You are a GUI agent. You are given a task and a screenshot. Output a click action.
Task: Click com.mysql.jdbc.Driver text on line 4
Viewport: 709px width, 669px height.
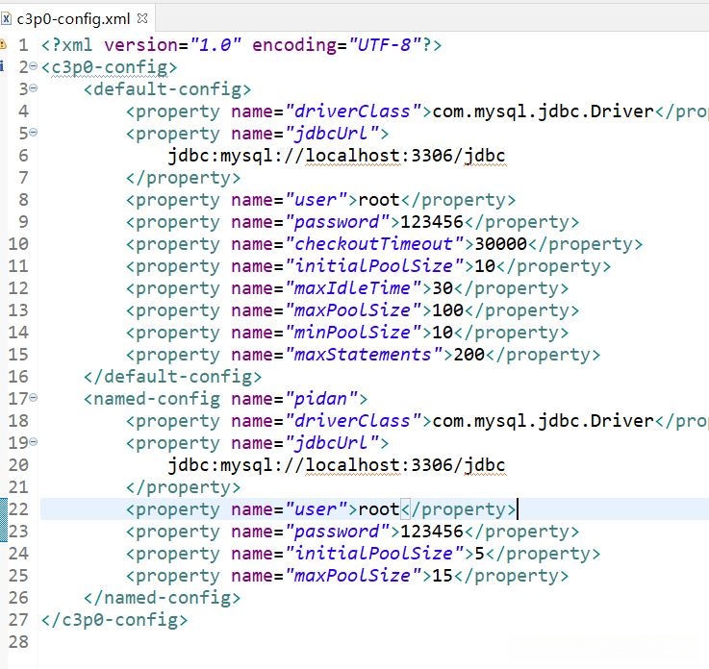pyautogui.click(x=544, y=111)
